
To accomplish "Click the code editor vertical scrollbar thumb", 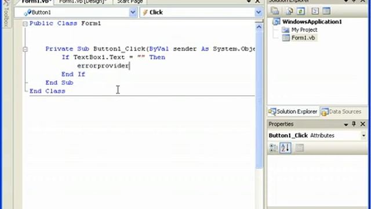I will pos(259,99).
